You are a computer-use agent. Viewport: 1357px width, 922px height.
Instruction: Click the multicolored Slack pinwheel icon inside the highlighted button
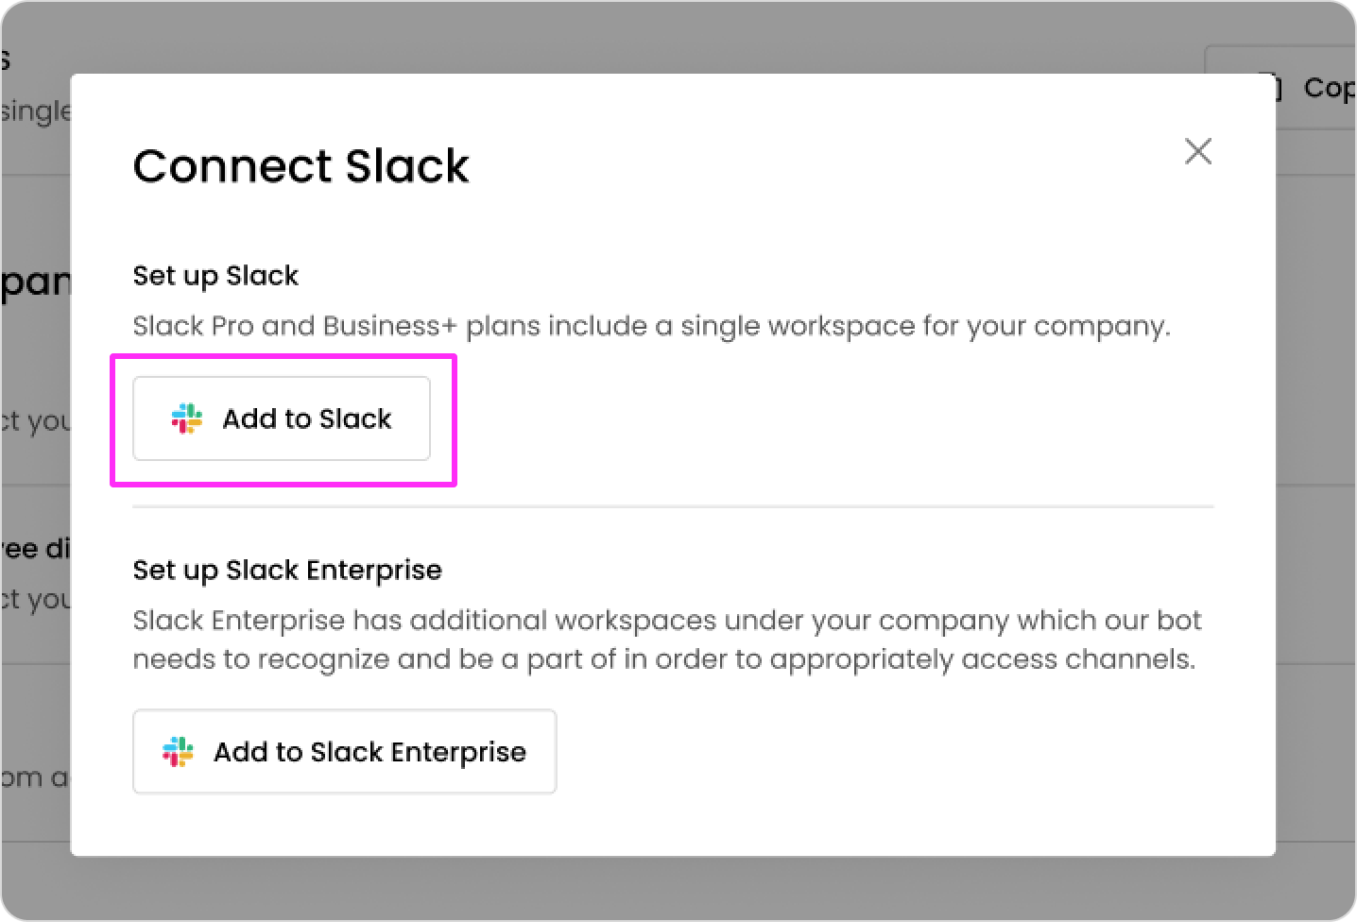tap(186, 418)
